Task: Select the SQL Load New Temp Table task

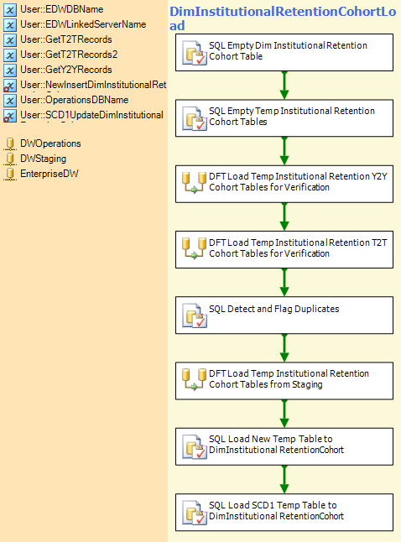Action: [284, 446]
